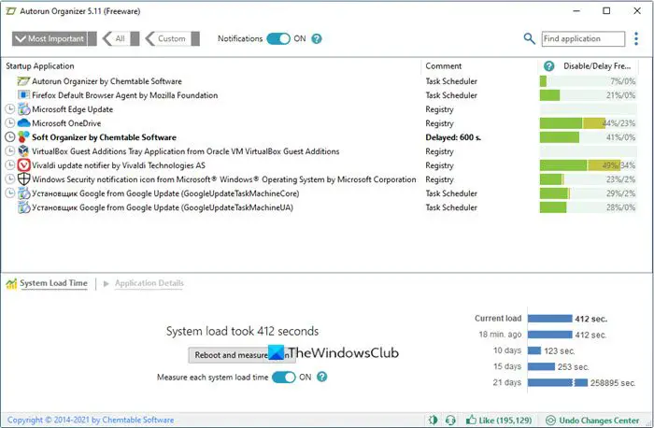This screenshot has height=428, width=654.
Task: Click the Autorun Organizer title bar logo
Action: tap(11, 11)
